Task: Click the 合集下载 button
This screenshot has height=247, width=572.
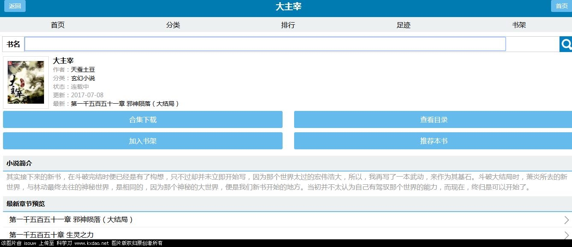Action: 143,119
